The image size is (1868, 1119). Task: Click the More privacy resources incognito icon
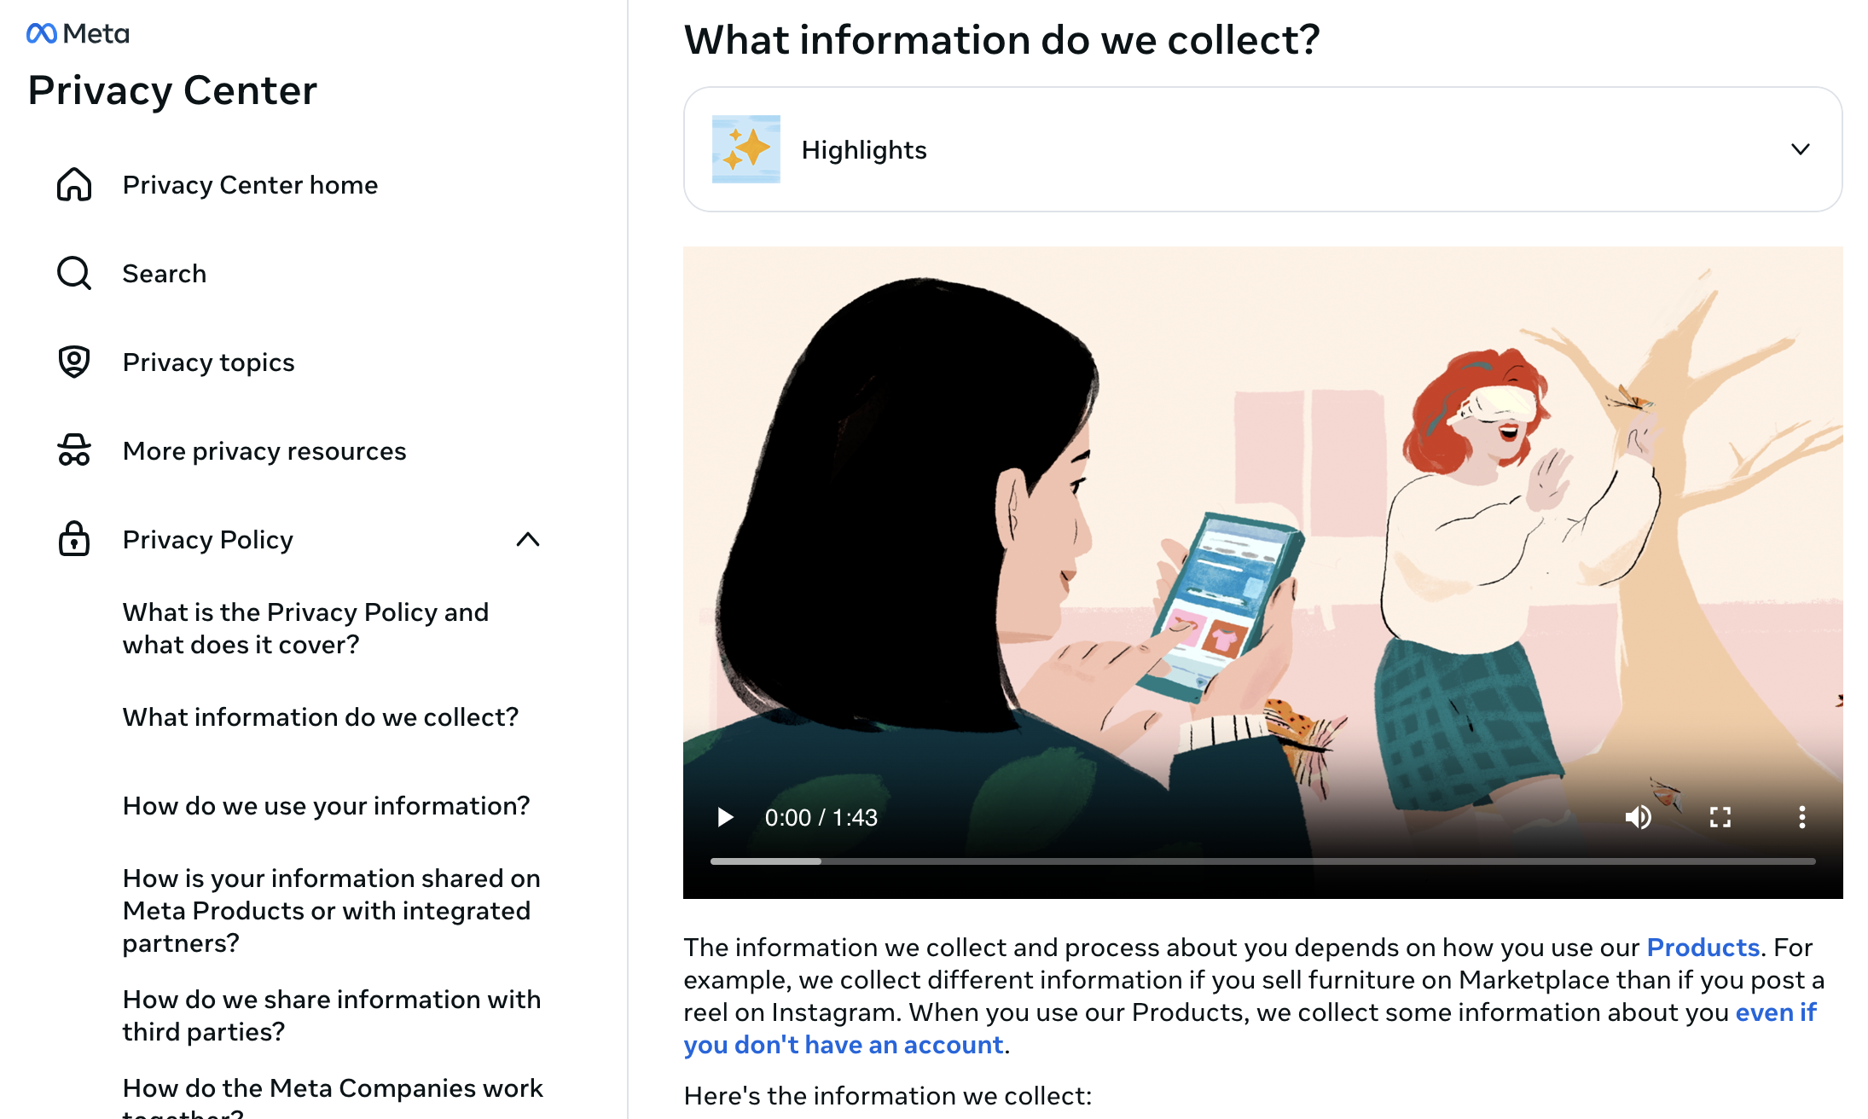(74, 450)
